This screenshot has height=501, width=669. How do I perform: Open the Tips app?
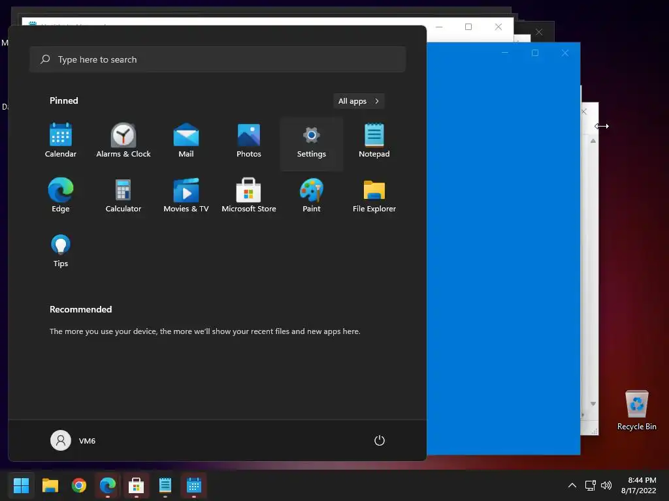61,250
